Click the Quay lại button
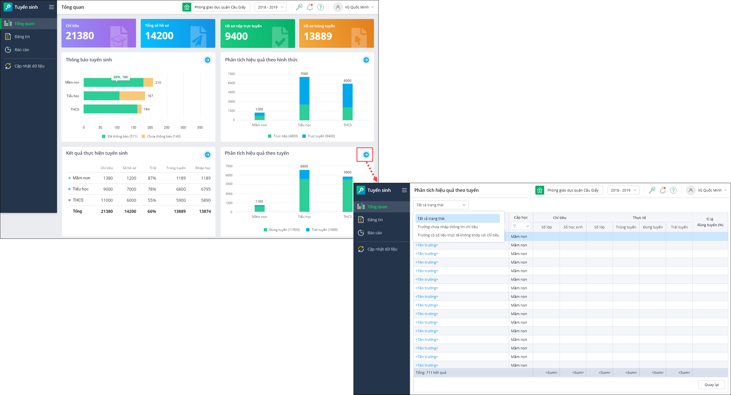Viewport: 731px width, 395px height. point(711,384)
